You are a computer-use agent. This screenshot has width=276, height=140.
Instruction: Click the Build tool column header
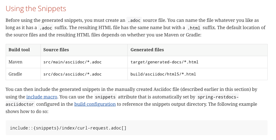coord(19,50)
